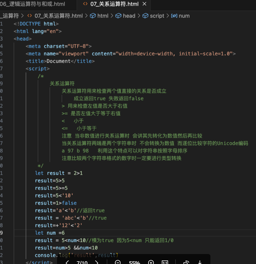The height and width of the screenshot is (264, 256).
Task: Click the result='a'<'b' line
Action: pyautogui.click(x=70, y=210)
